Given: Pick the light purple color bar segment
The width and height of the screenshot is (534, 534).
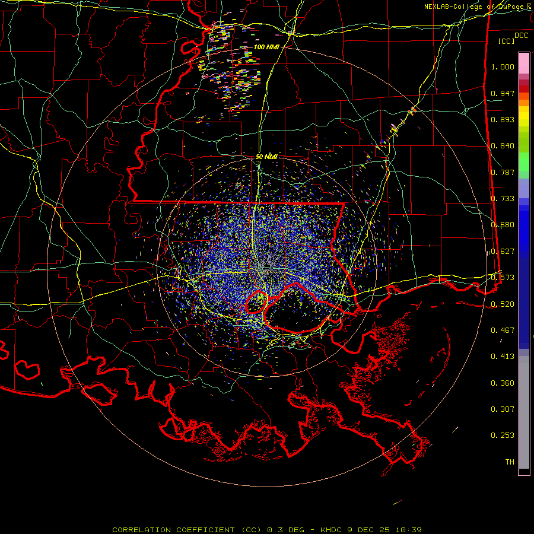Looking at the screenshot, I should pos(524,188).
